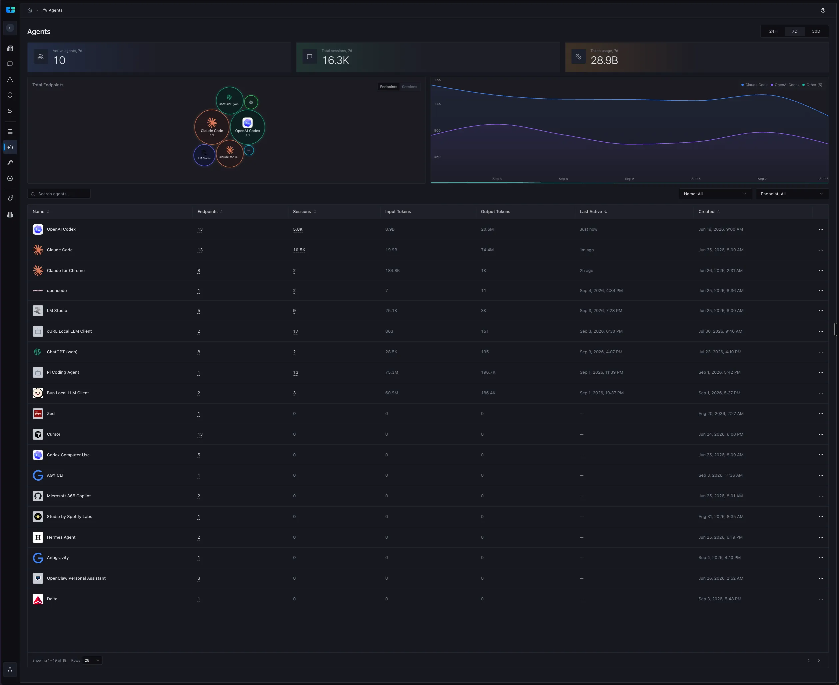
Task: Go to home via breadcrumb icon
Action: [30, 10]
